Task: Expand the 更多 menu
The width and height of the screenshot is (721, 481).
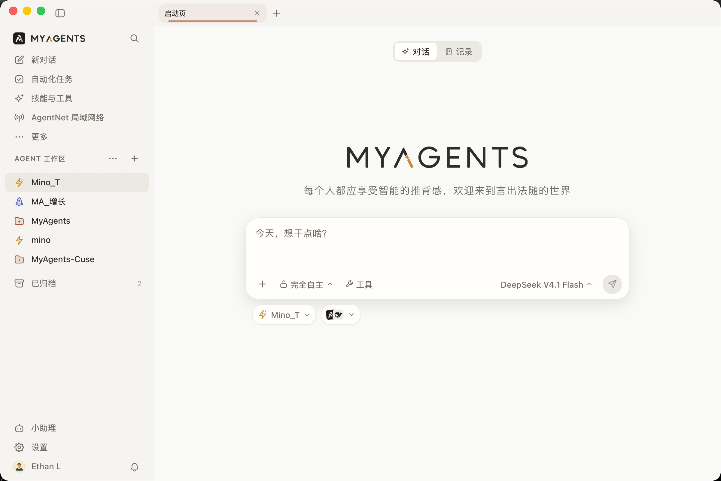Action: (77, 137)
